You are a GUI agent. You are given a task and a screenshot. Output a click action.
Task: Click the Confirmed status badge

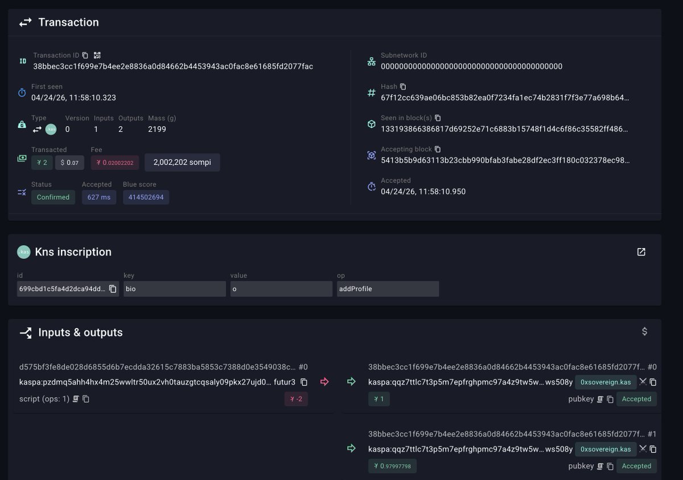pyautogui.click(x=53, y=197)
